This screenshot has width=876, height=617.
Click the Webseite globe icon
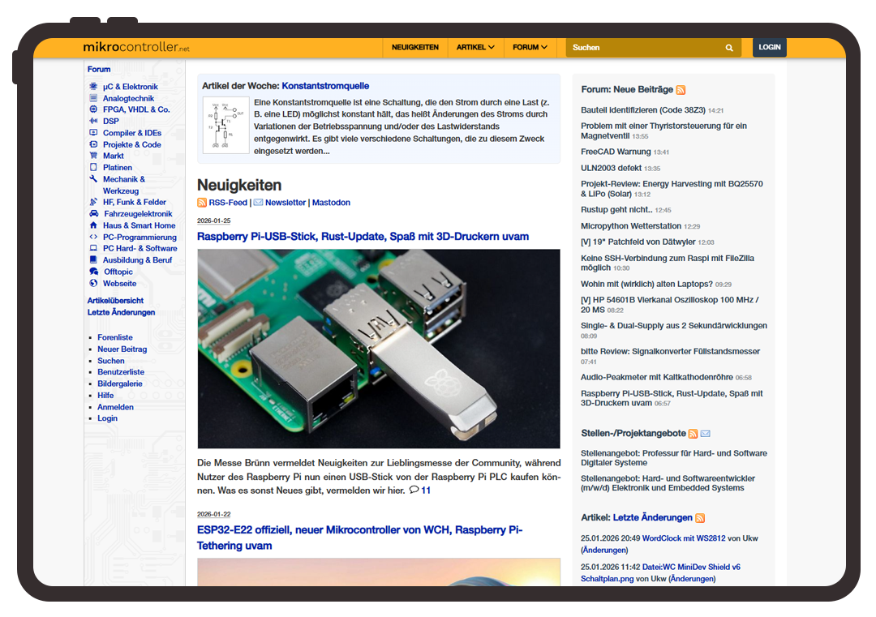(x=93, y=284)
